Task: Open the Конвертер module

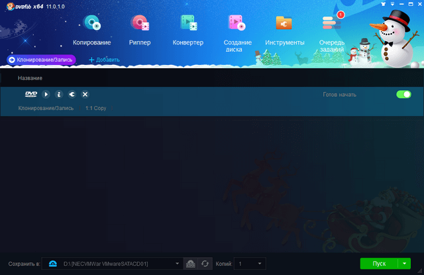Action: pos(188,30)
